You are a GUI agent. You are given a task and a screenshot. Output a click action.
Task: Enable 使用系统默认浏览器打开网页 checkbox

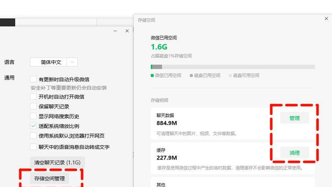(x=33, y=136)
